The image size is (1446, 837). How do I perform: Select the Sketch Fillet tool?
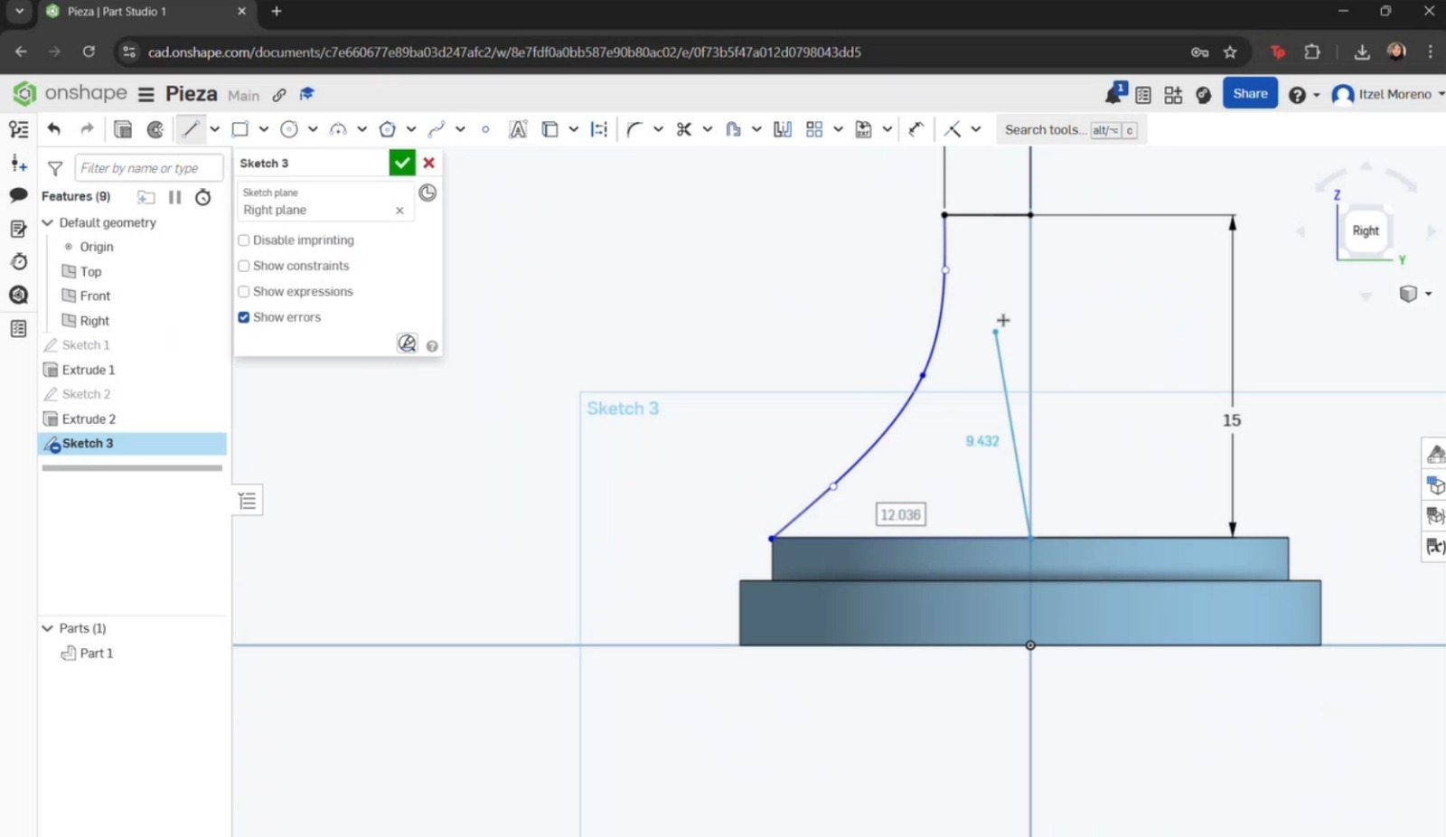click(x=635, y=129)
